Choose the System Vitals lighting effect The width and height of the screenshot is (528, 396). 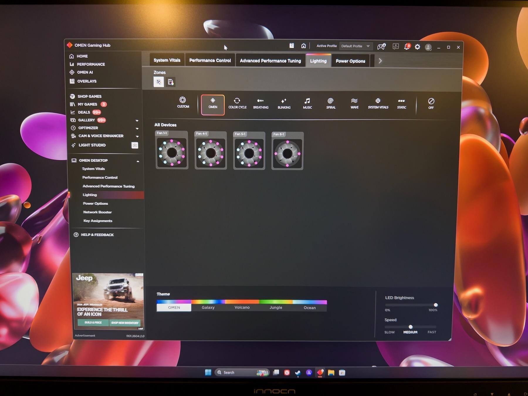click(378, 104)
